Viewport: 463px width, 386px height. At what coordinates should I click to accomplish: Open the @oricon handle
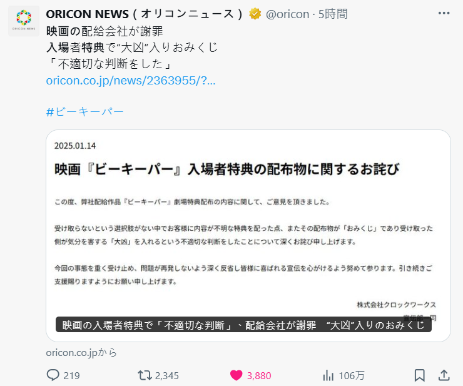(x=287, y=14)
